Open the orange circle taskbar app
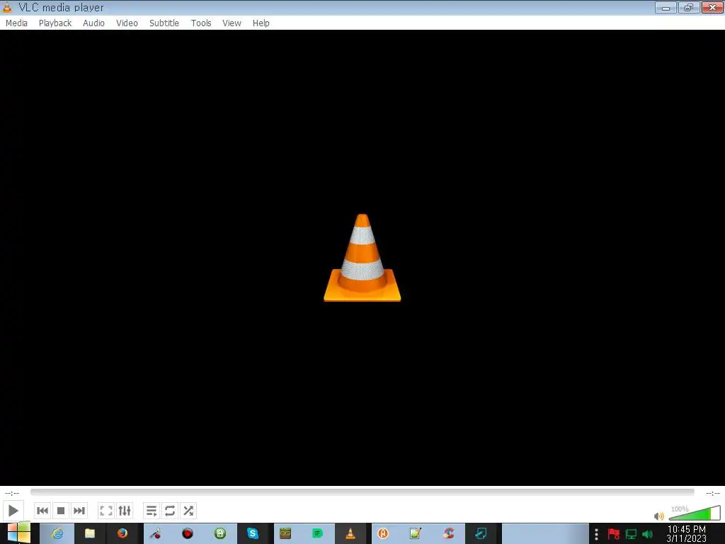 click(383, 533)
